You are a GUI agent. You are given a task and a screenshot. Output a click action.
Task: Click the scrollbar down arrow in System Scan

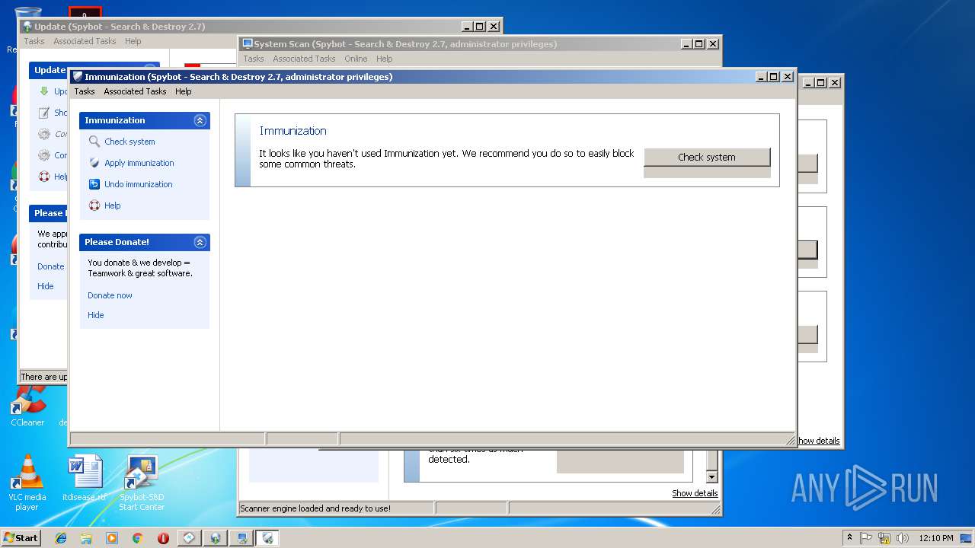pyautogui.click(x=712, y=477)
